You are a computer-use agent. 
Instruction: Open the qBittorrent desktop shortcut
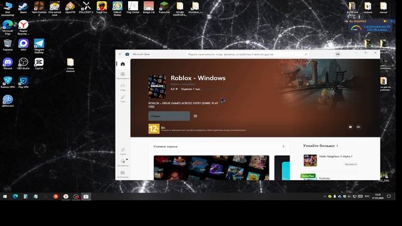(x=8, y=101)
